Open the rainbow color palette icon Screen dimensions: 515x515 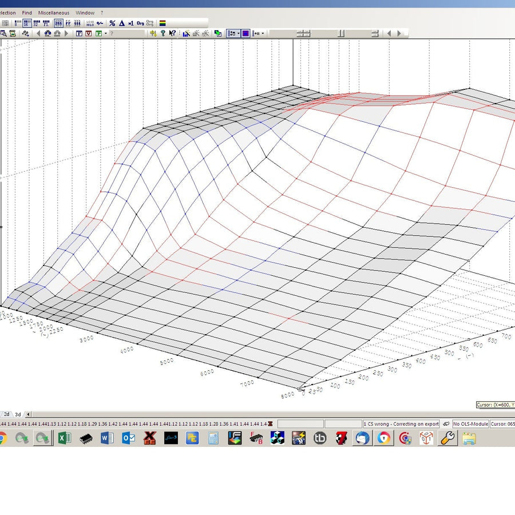tap(163, 23)
